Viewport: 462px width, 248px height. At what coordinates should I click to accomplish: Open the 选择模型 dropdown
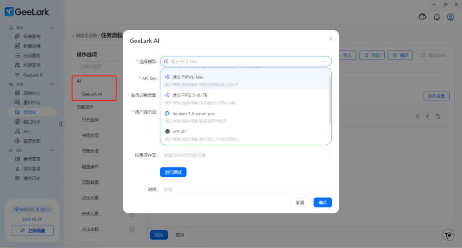[x=245, y=61]
